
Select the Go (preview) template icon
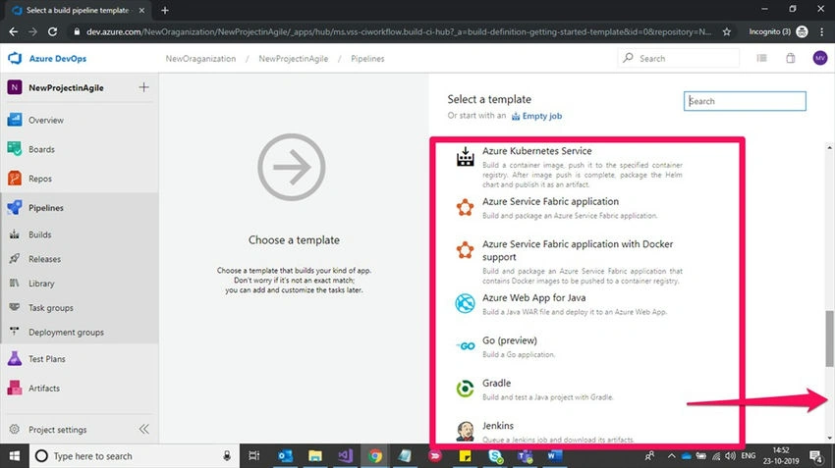point(466,346)
